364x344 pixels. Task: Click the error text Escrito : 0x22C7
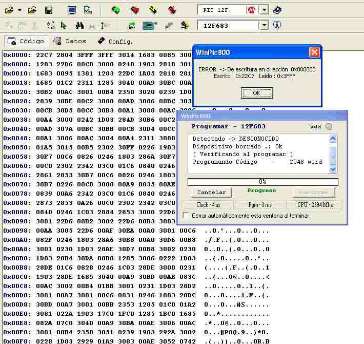point(234,76)
